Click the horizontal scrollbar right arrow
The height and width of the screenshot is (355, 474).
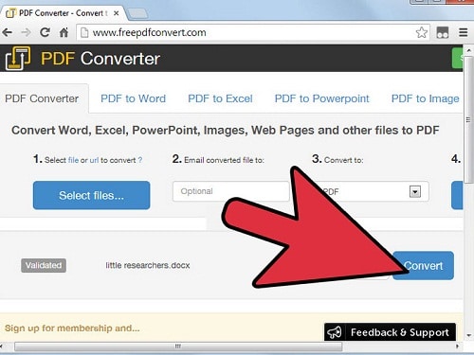point(457,346)
